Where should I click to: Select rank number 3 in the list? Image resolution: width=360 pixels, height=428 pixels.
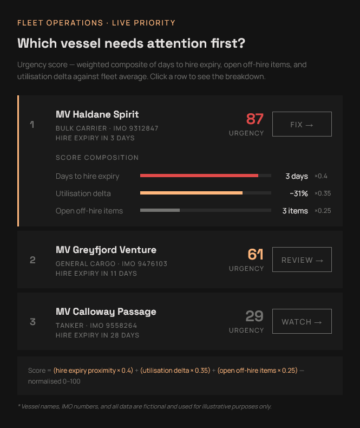[x=32, y=322]
